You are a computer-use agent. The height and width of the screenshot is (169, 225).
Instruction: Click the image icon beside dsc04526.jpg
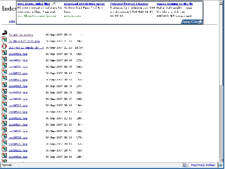coord(4,135)
